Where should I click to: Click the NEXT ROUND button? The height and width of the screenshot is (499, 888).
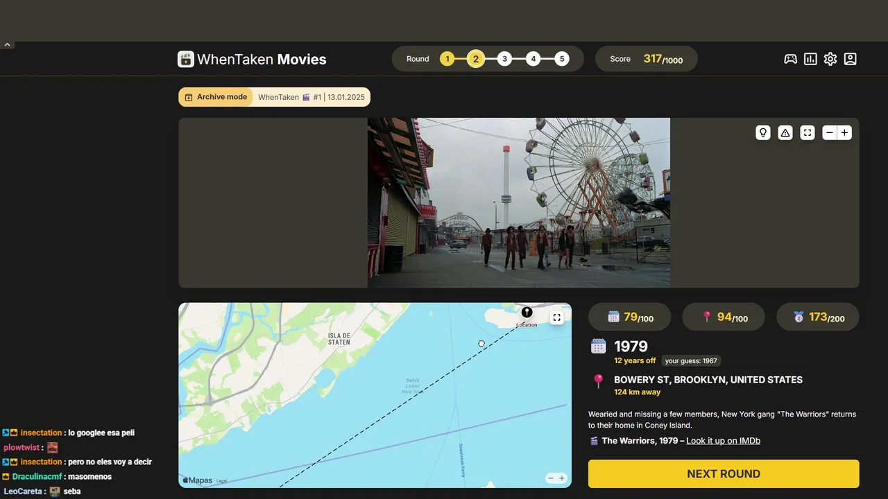[x=724, y=474]
